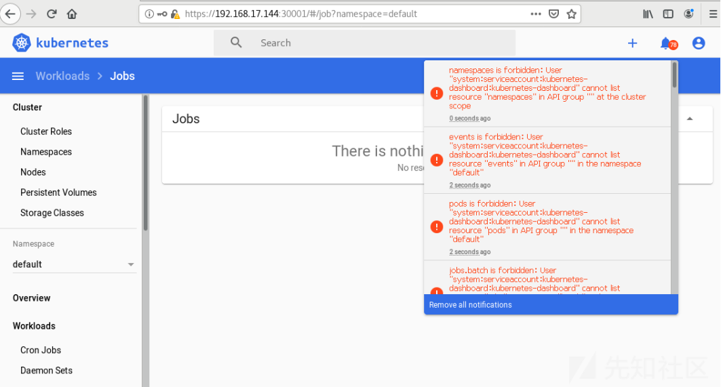Go to browser home icon
The image size is (721, 387).
tap(72, 14)
